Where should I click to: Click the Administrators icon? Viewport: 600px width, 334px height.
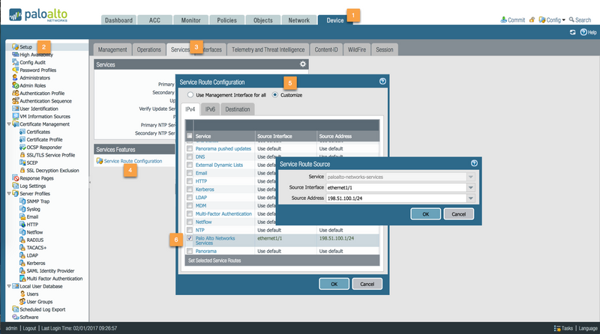tap(15, 78)
